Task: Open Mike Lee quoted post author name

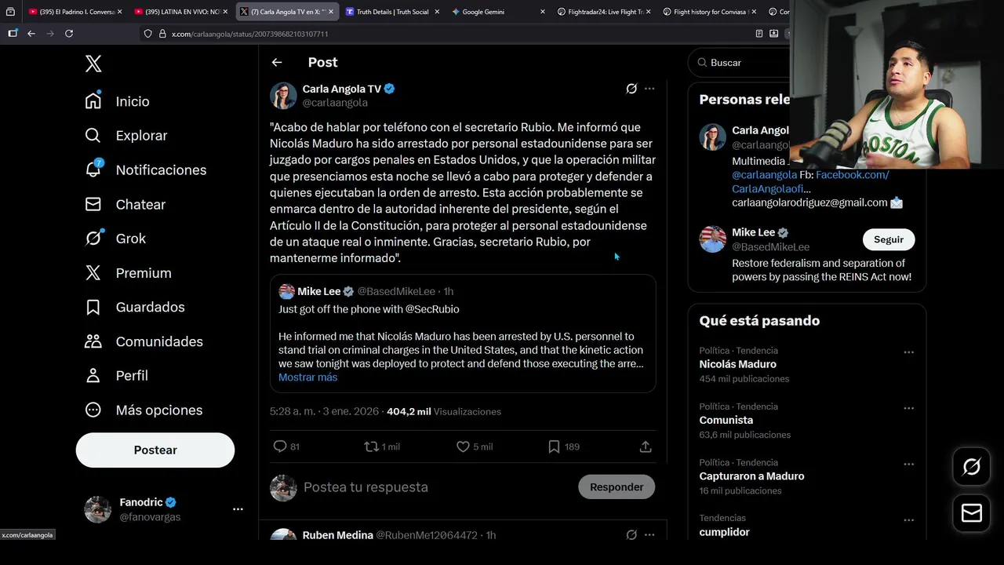Action: [318, 291]
